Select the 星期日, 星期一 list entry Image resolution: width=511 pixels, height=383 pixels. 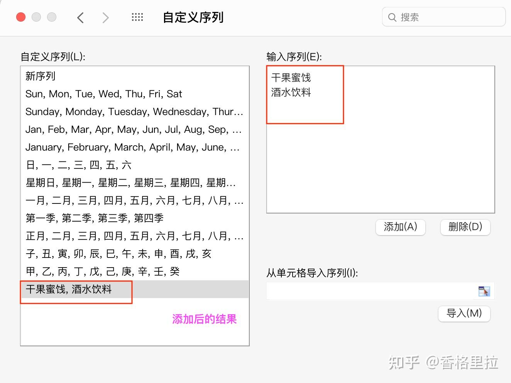[135, 183]
